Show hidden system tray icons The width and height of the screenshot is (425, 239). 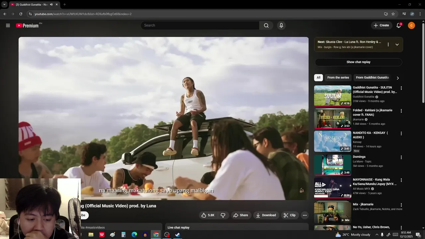pyautogui.click(x=377, y=235)
